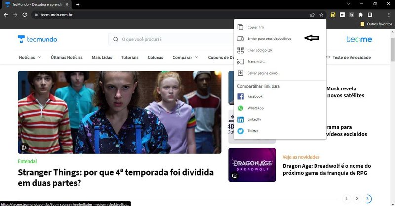Click the padlock site info icon
This screenshot has width=395, height=206.
coord(36,15)
